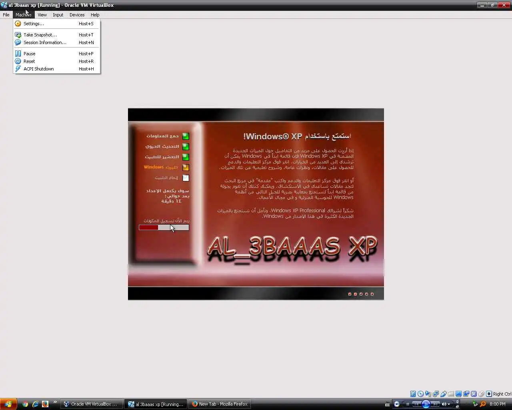Open Settings from the Machine menu
The width and height of the screenshot is (512, 410).
(x=56, y=24)
